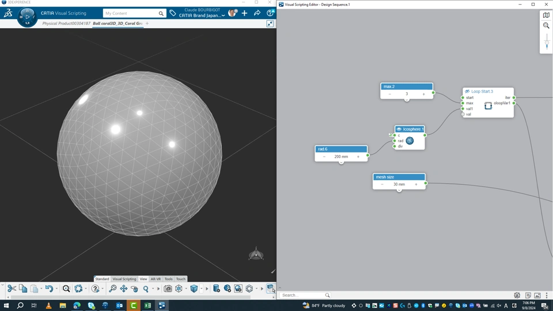Switch to the Standard tab
The height and width of the screenshot is (311, 553).
pos(102,279)
